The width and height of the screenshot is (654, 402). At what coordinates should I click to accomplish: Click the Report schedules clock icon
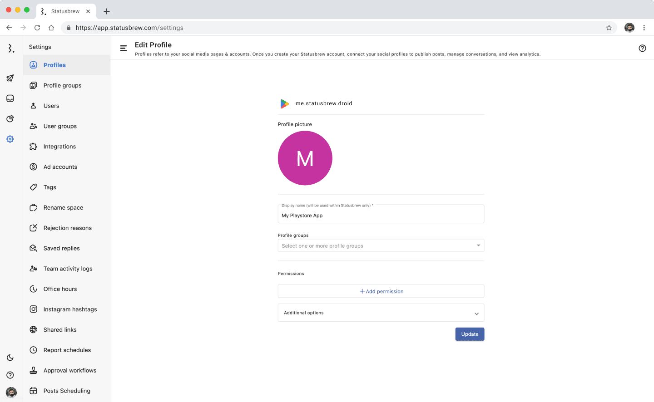point(34,350)
